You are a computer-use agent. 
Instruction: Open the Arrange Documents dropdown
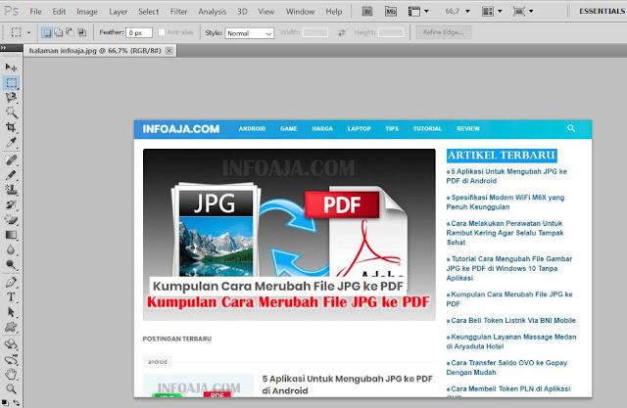pos(492,12)
